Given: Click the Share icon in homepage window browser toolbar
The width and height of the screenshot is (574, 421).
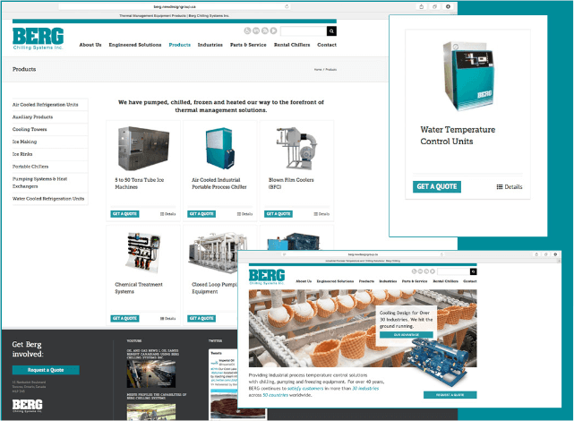Looking at the screenshot, I should [x=536, y=254].
